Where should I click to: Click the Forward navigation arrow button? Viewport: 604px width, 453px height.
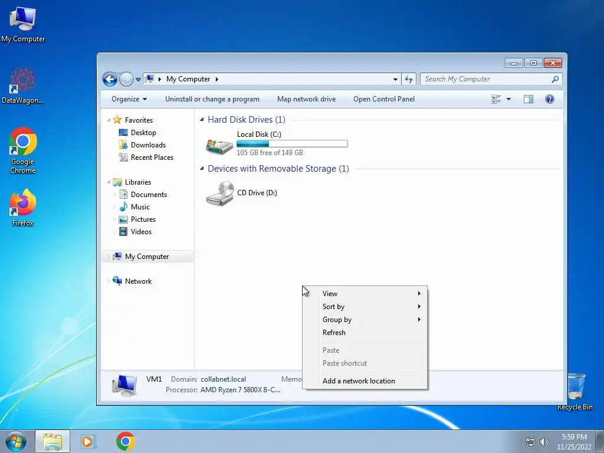[x=126, y=80]
